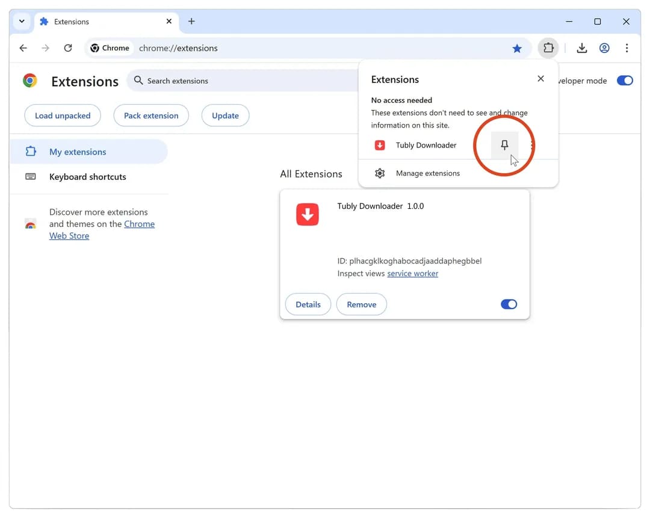
Task: Click the Tubly Downloader 1.0.0 card title
Action: click(x=380, y=206)
